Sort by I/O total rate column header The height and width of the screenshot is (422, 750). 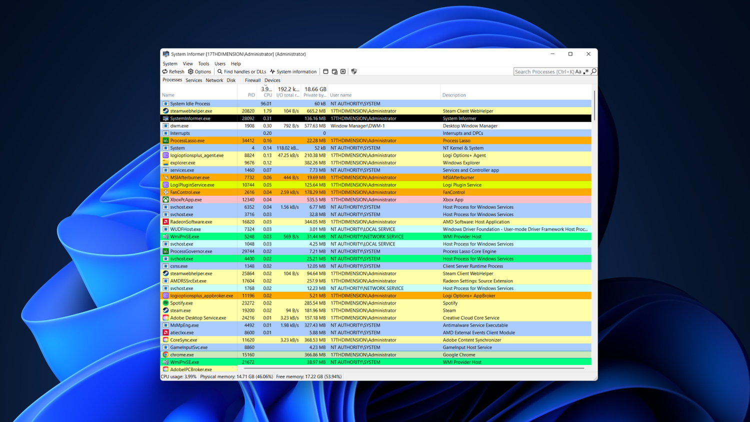(287, 92)
